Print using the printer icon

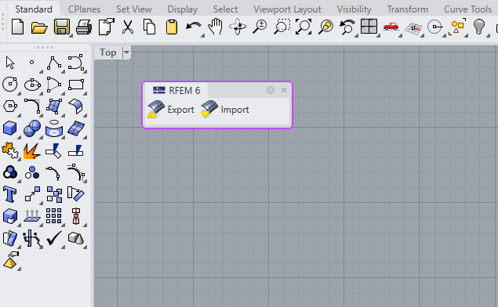(84, 27)
